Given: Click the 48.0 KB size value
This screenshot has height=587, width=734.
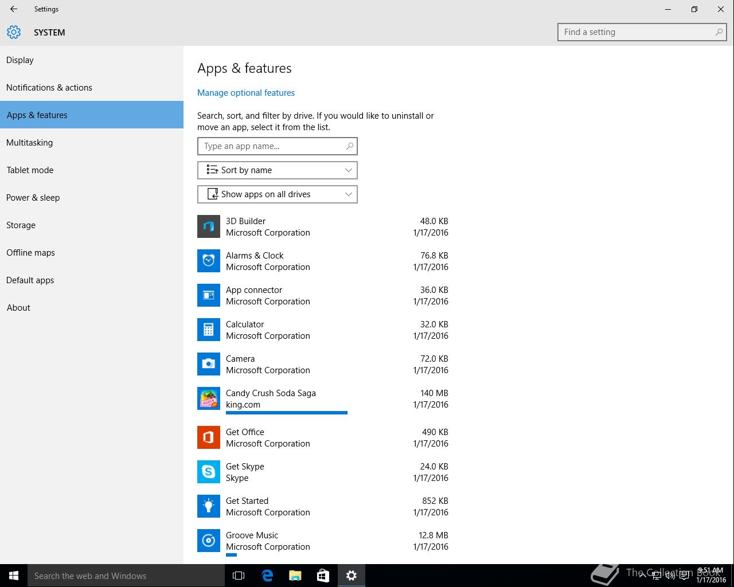Looking at the screenshot, I should coord(434,221).
